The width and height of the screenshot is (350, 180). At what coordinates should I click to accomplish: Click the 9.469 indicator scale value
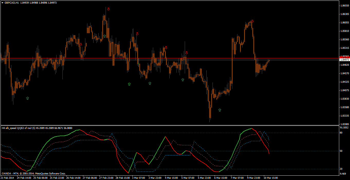(343, 174)
